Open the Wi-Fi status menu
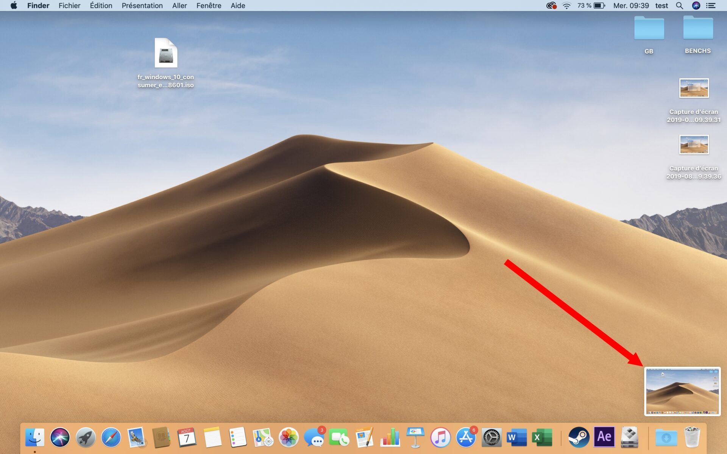 pyautogui.click(x=566, y=6)
